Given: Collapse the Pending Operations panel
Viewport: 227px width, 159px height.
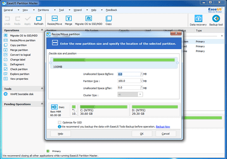Looking at the screenshot, I should click(42, 104).
